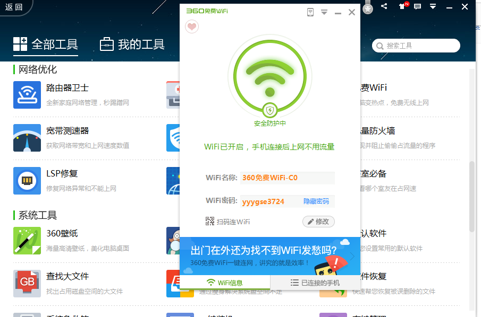Open the 路由器卫士 router guard icon
The width and height of the screenshot is (481, 317).
click(x=27, y=95)
